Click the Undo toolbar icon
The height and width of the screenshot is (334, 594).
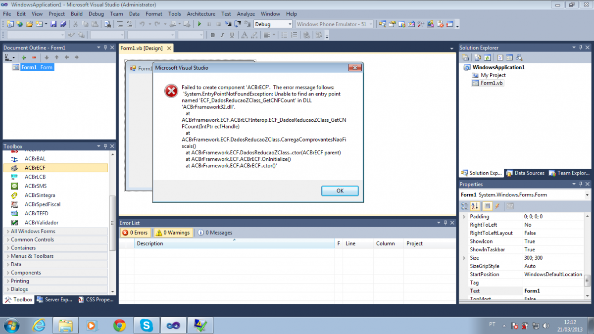(x=142, y=24)
